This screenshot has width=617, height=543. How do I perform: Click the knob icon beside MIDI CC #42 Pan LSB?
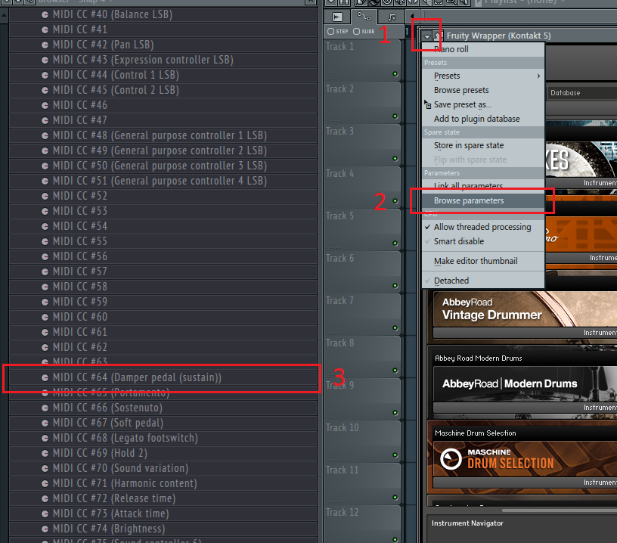pos(45,45)
